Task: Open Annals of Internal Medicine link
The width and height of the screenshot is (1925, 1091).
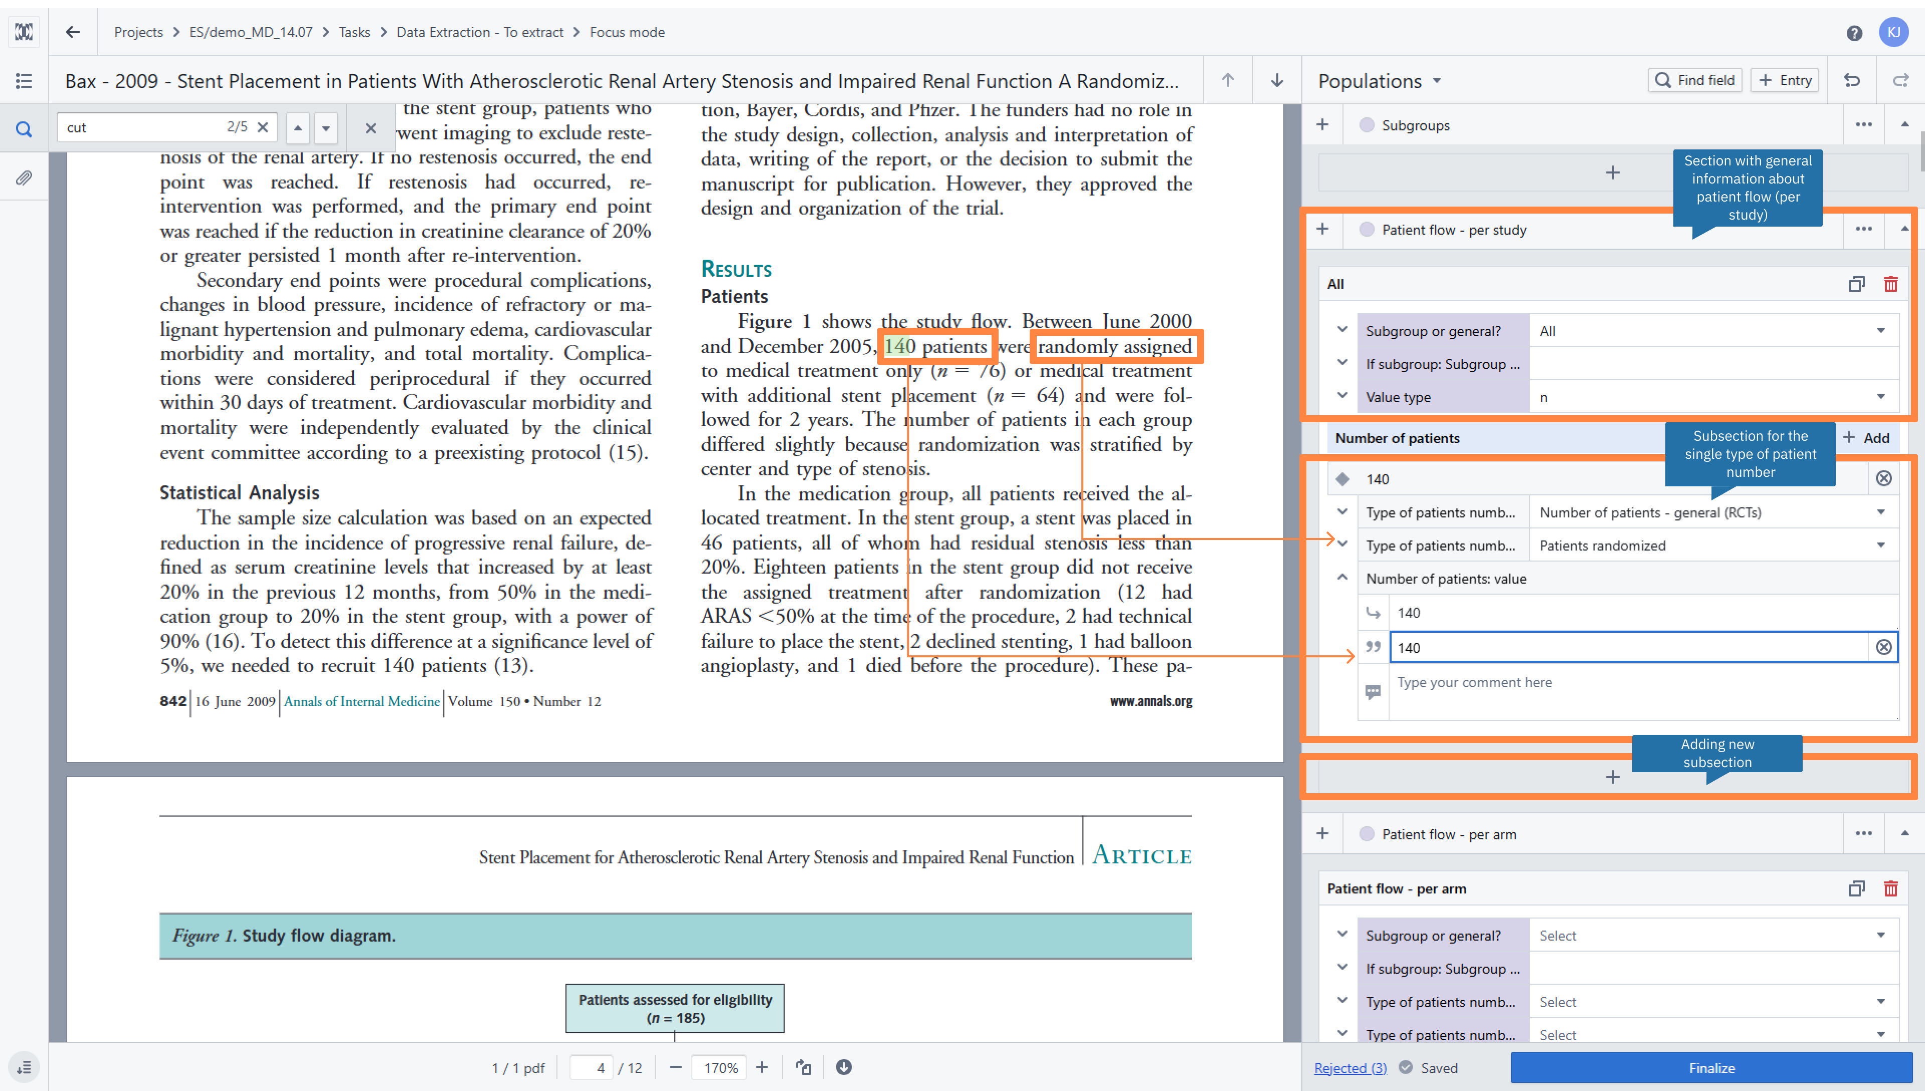Action: click(x=362, y=701)
